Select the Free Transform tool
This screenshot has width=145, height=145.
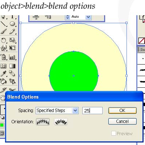click(12, 48)
